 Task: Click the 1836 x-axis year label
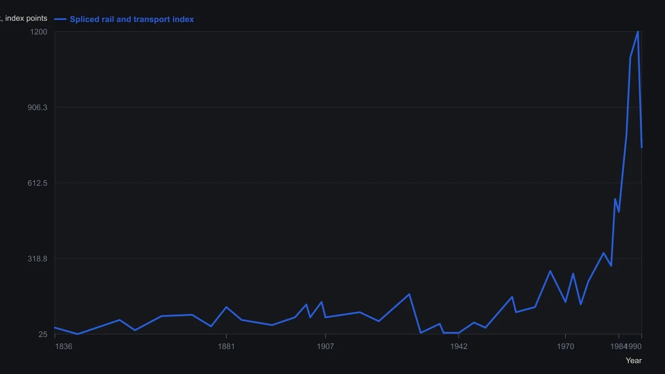point(64,346)
